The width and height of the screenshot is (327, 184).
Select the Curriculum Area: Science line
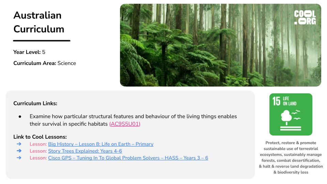click(45, 63)
